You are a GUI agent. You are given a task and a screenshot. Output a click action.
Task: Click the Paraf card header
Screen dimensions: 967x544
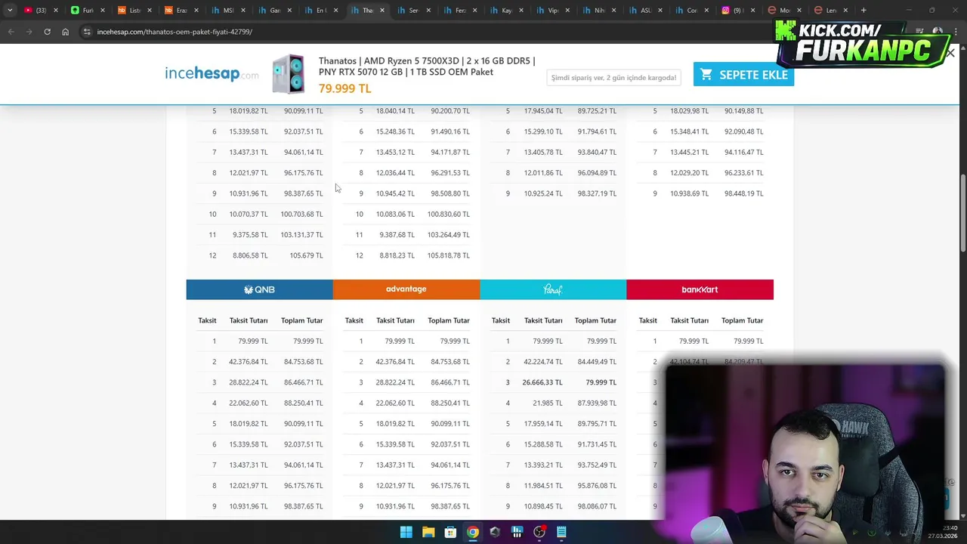click(x=553, y=289)
